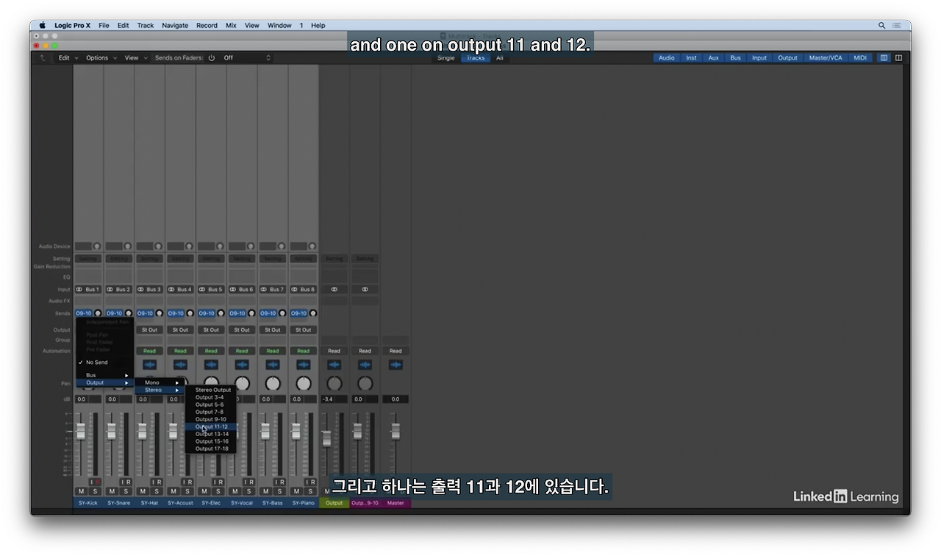Expand the Bus submenu in send menu
Viewport: 941px width, 556px height.
pyautogui.click(x=106, y=375)
